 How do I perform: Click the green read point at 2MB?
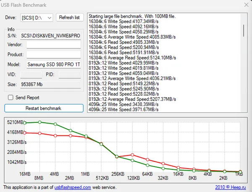tap(71, 130)
